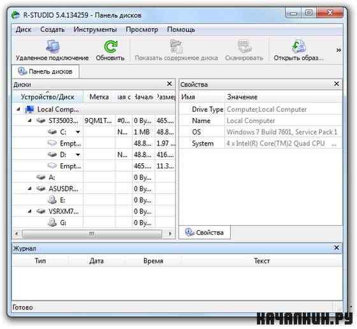Select the G: virtual drive icon
Image resolution: width=357 pixels, height=329 pixels.
tap(52, 223)
